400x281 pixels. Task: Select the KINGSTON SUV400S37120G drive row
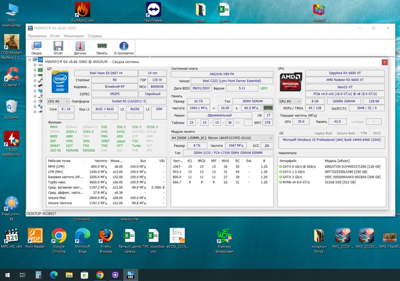[332, 166]
